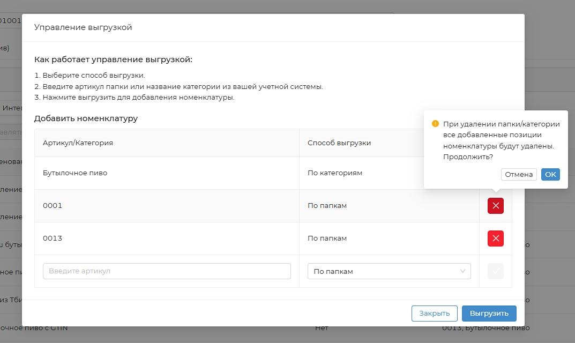575x343 pixels.
Task: Click the 0001 article cell
Action: click(x=53, y=206)
